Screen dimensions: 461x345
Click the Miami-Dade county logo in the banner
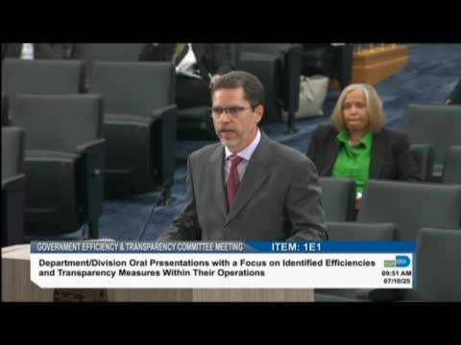pos(397,262)
